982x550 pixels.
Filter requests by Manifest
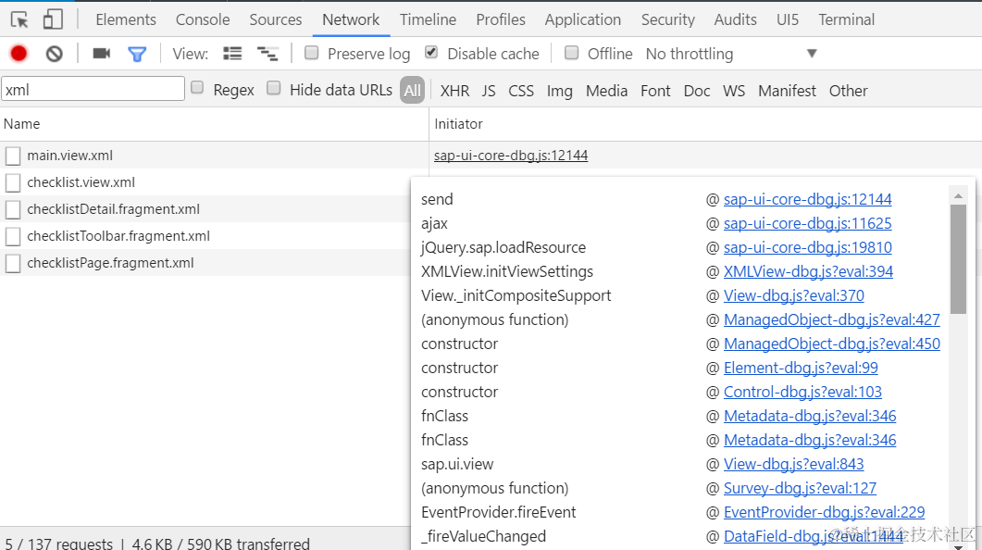(x=787, y=91)
